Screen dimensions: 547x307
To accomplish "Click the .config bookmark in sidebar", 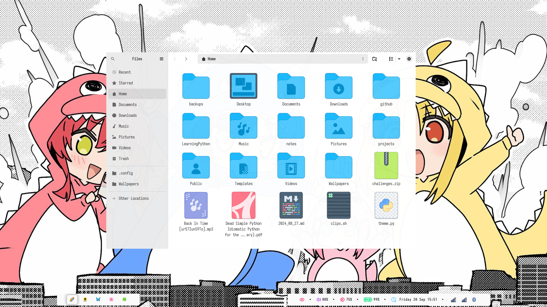I will pyautogui.click(x=126, y=173).
